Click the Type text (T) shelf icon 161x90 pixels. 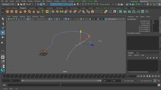[43, 12]
